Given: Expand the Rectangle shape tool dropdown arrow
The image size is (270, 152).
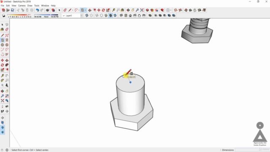Looking at the screenshot, I should [x=85, y=10].
